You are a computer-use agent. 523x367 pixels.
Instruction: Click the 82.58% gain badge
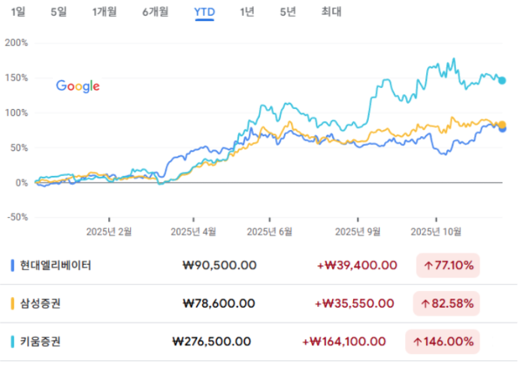448,303
